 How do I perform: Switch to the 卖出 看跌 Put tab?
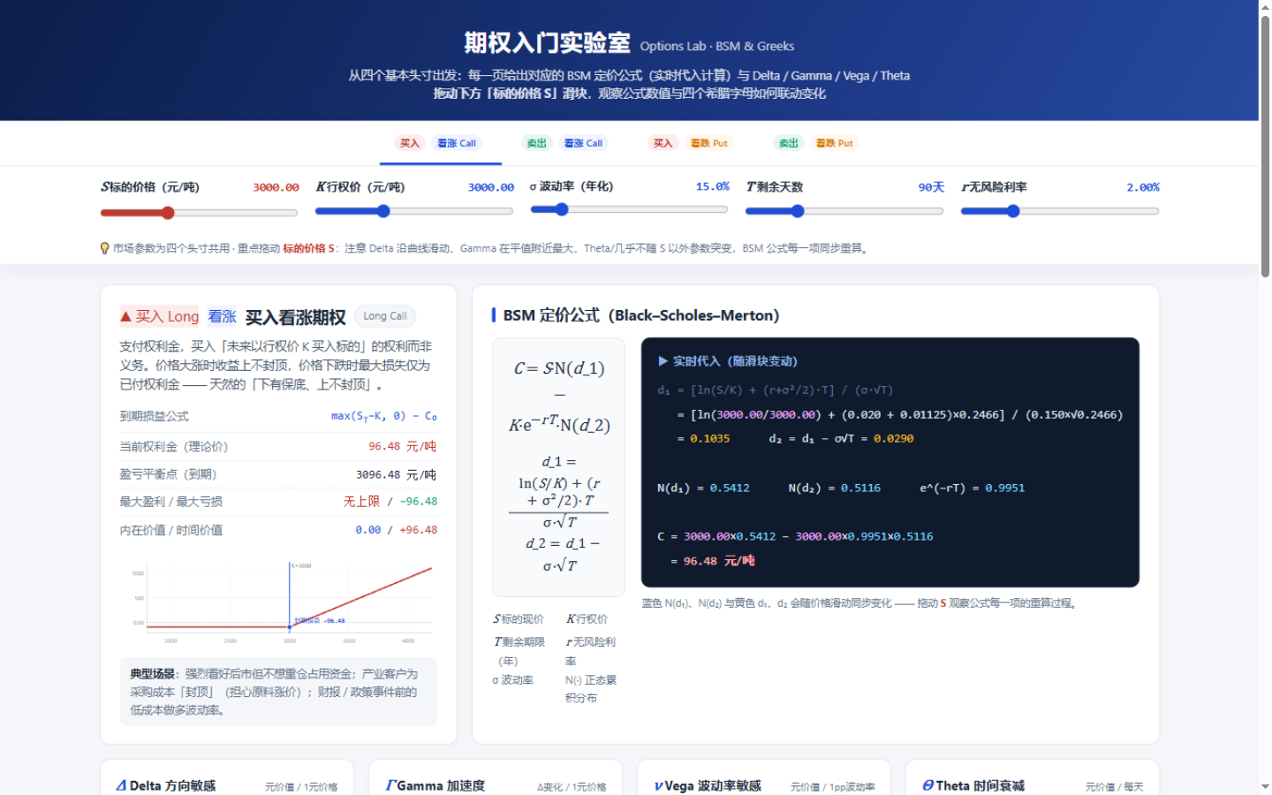pos(818,143)
